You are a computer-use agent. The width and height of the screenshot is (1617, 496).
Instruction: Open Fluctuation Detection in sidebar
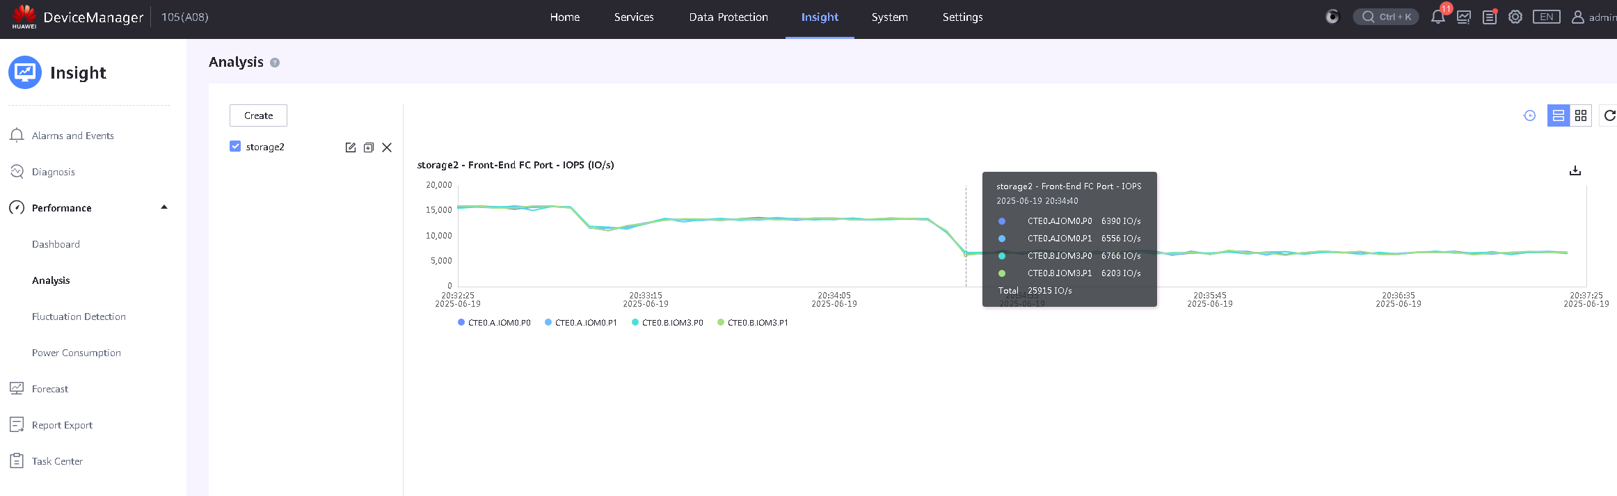[x=79, y=317]
